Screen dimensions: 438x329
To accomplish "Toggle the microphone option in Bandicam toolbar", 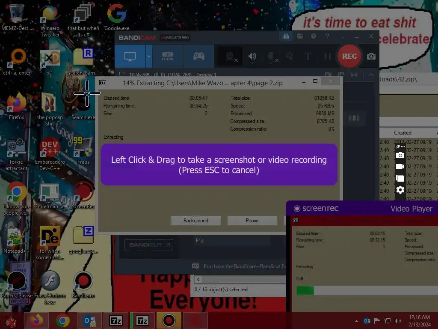I will (272, 57).
